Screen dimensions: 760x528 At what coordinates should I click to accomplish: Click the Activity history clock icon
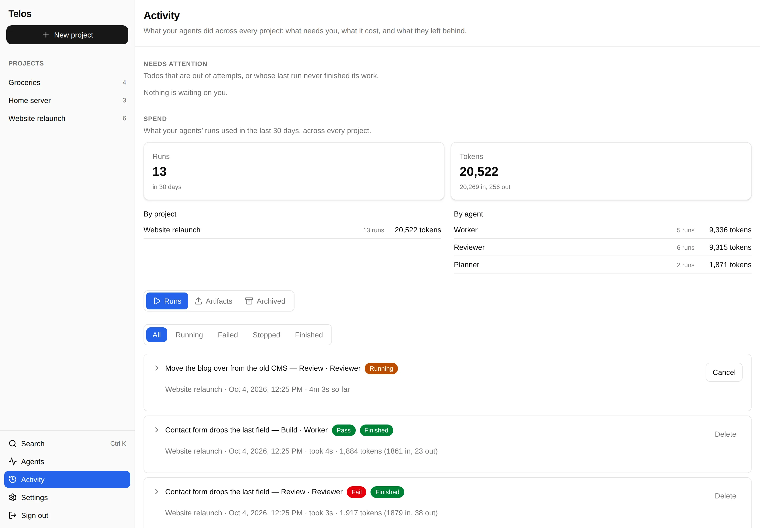point(13,479)
